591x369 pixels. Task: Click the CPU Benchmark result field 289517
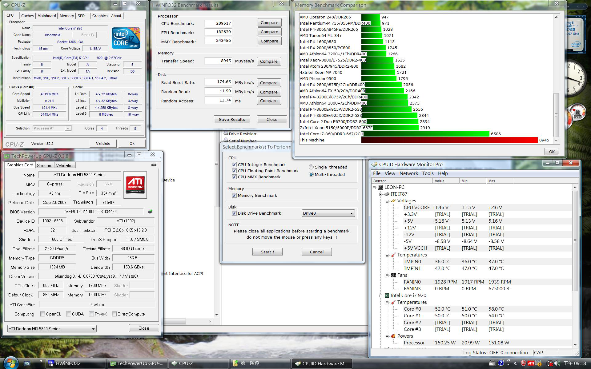[x=218, y=23]
